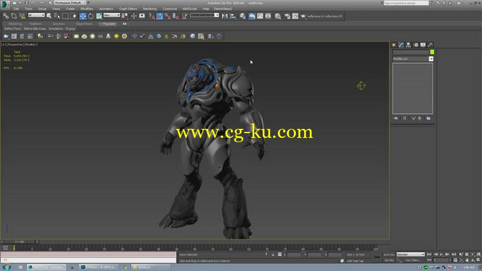Screen dimensions: 482x271
Task: Toggle the Percent Snap icon
Action: pyautogui.click(x=167, y=16)
